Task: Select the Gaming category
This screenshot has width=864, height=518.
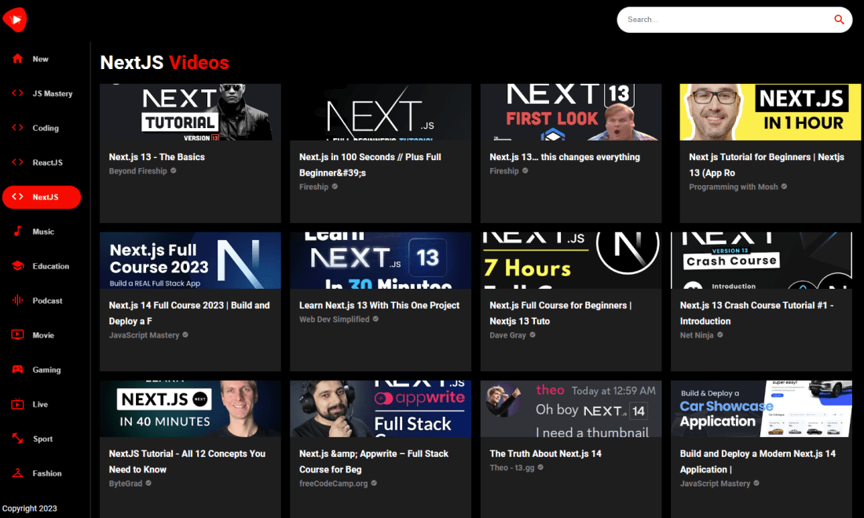Action: (42, 370)
